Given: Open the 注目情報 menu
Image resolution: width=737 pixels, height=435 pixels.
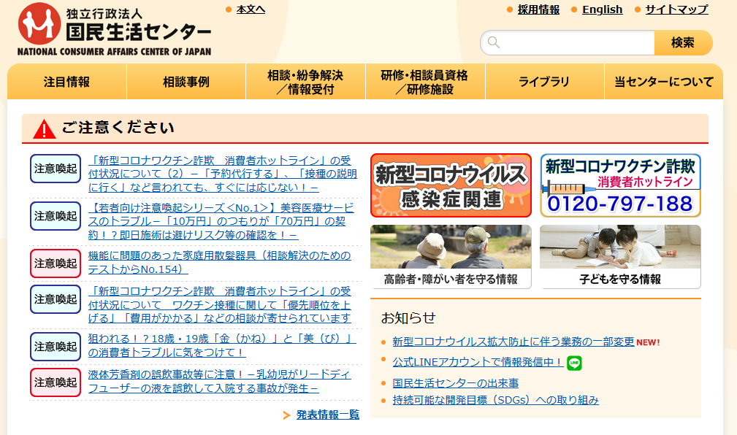Looking at the screenshot, I should coord(66,82).
